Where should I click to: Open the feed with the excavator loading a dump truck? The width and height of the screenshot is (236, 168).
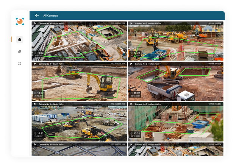(175, 82)
